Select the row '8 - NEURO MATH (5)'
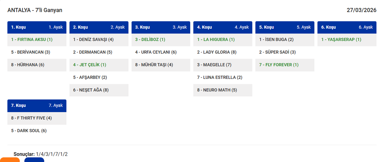 [223, 90]
